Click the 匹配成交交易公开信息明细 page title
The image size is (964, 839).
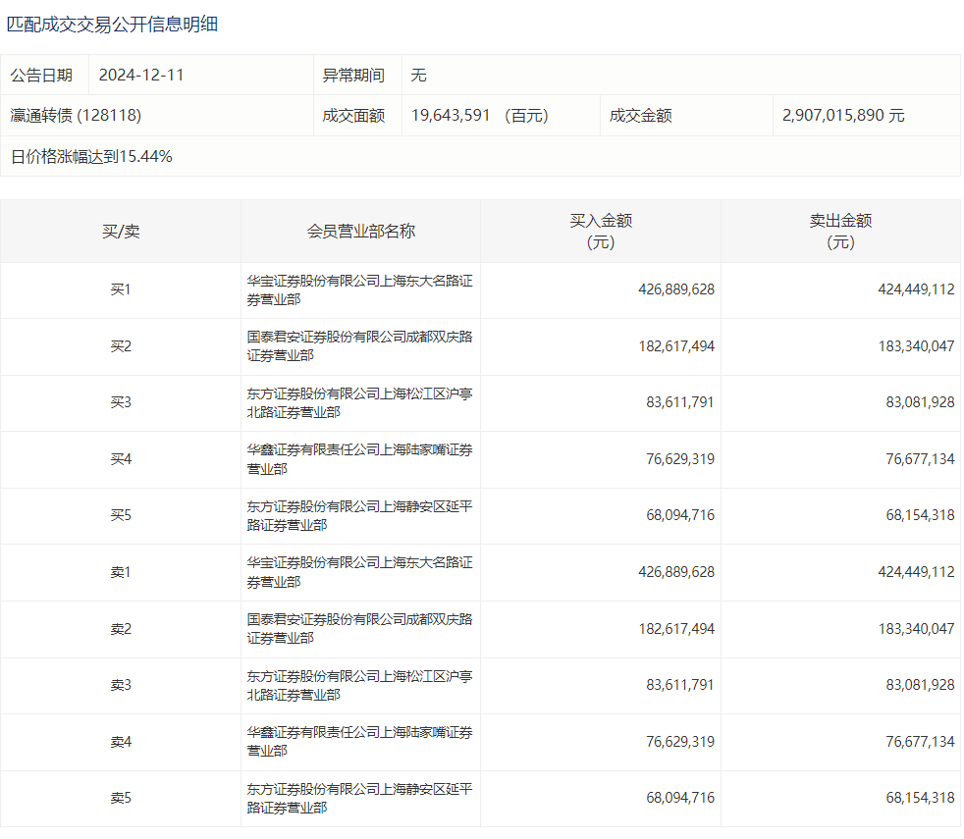pos(112,25)
